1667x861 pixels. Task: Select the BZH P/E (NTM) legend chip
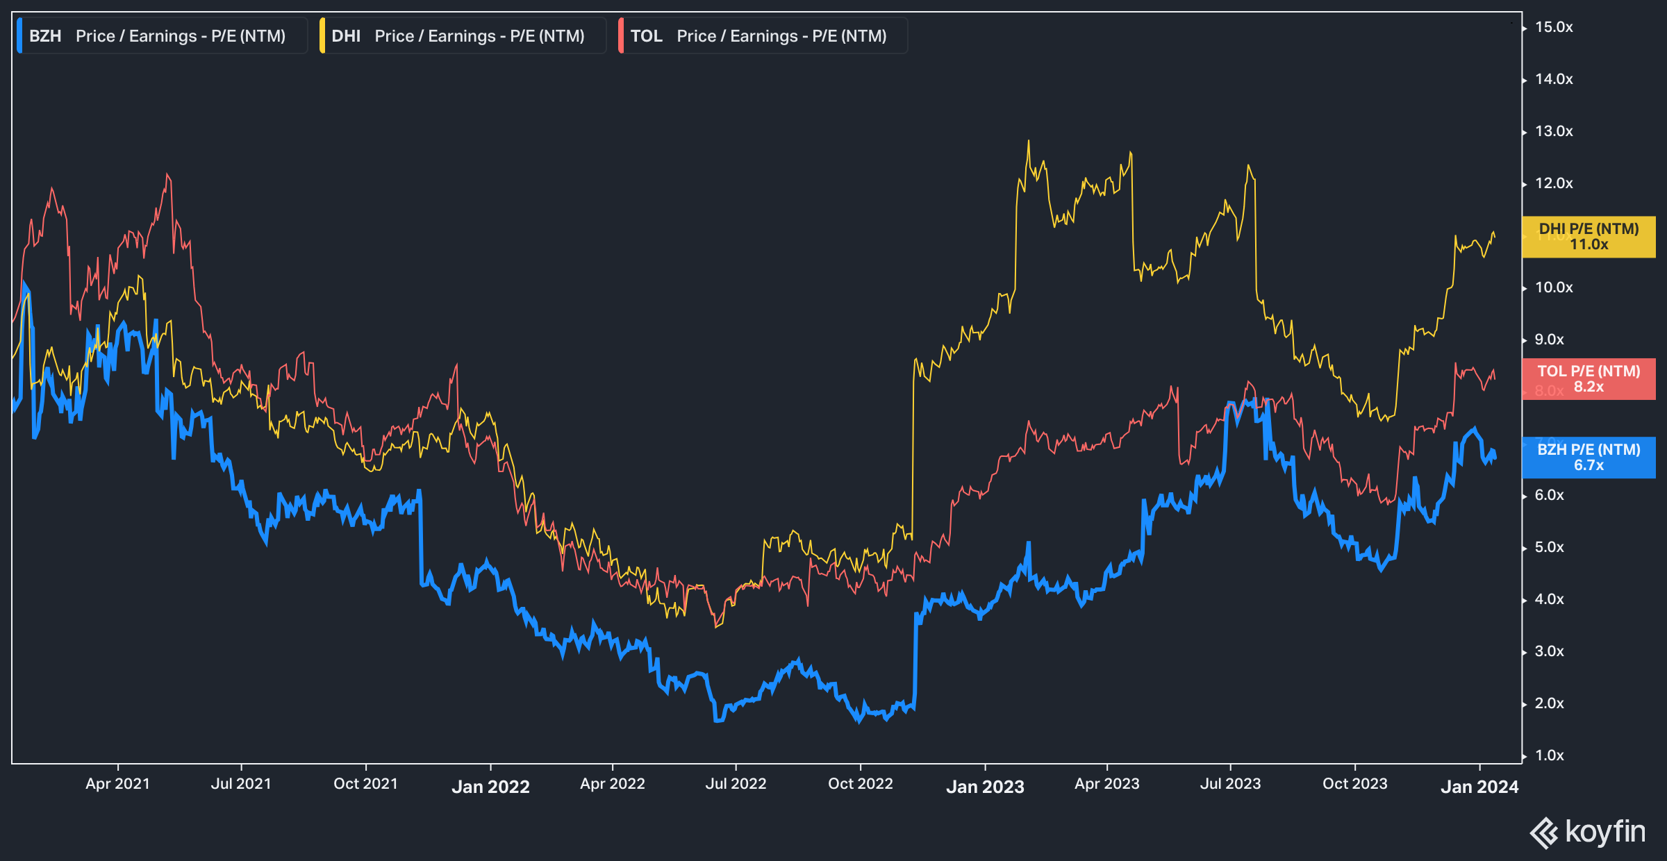point(162,36)
